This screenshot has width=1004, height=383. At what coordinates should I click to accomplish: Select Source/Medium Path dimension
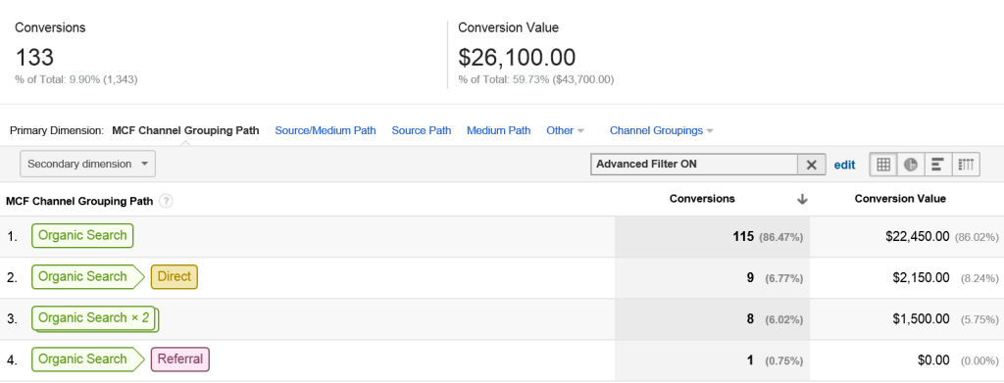pyautogui.click(x=326, y=130)
